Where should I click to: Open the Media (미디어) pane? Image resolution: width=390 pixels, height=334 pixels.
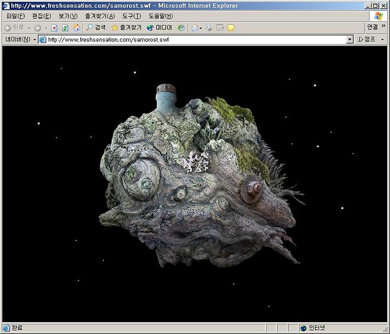[159, 28]
